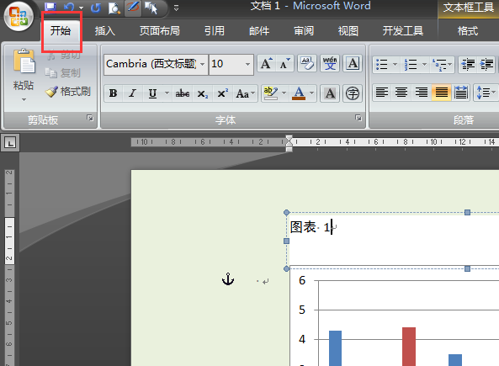Switch to the 视图 tab

point(348,31)
